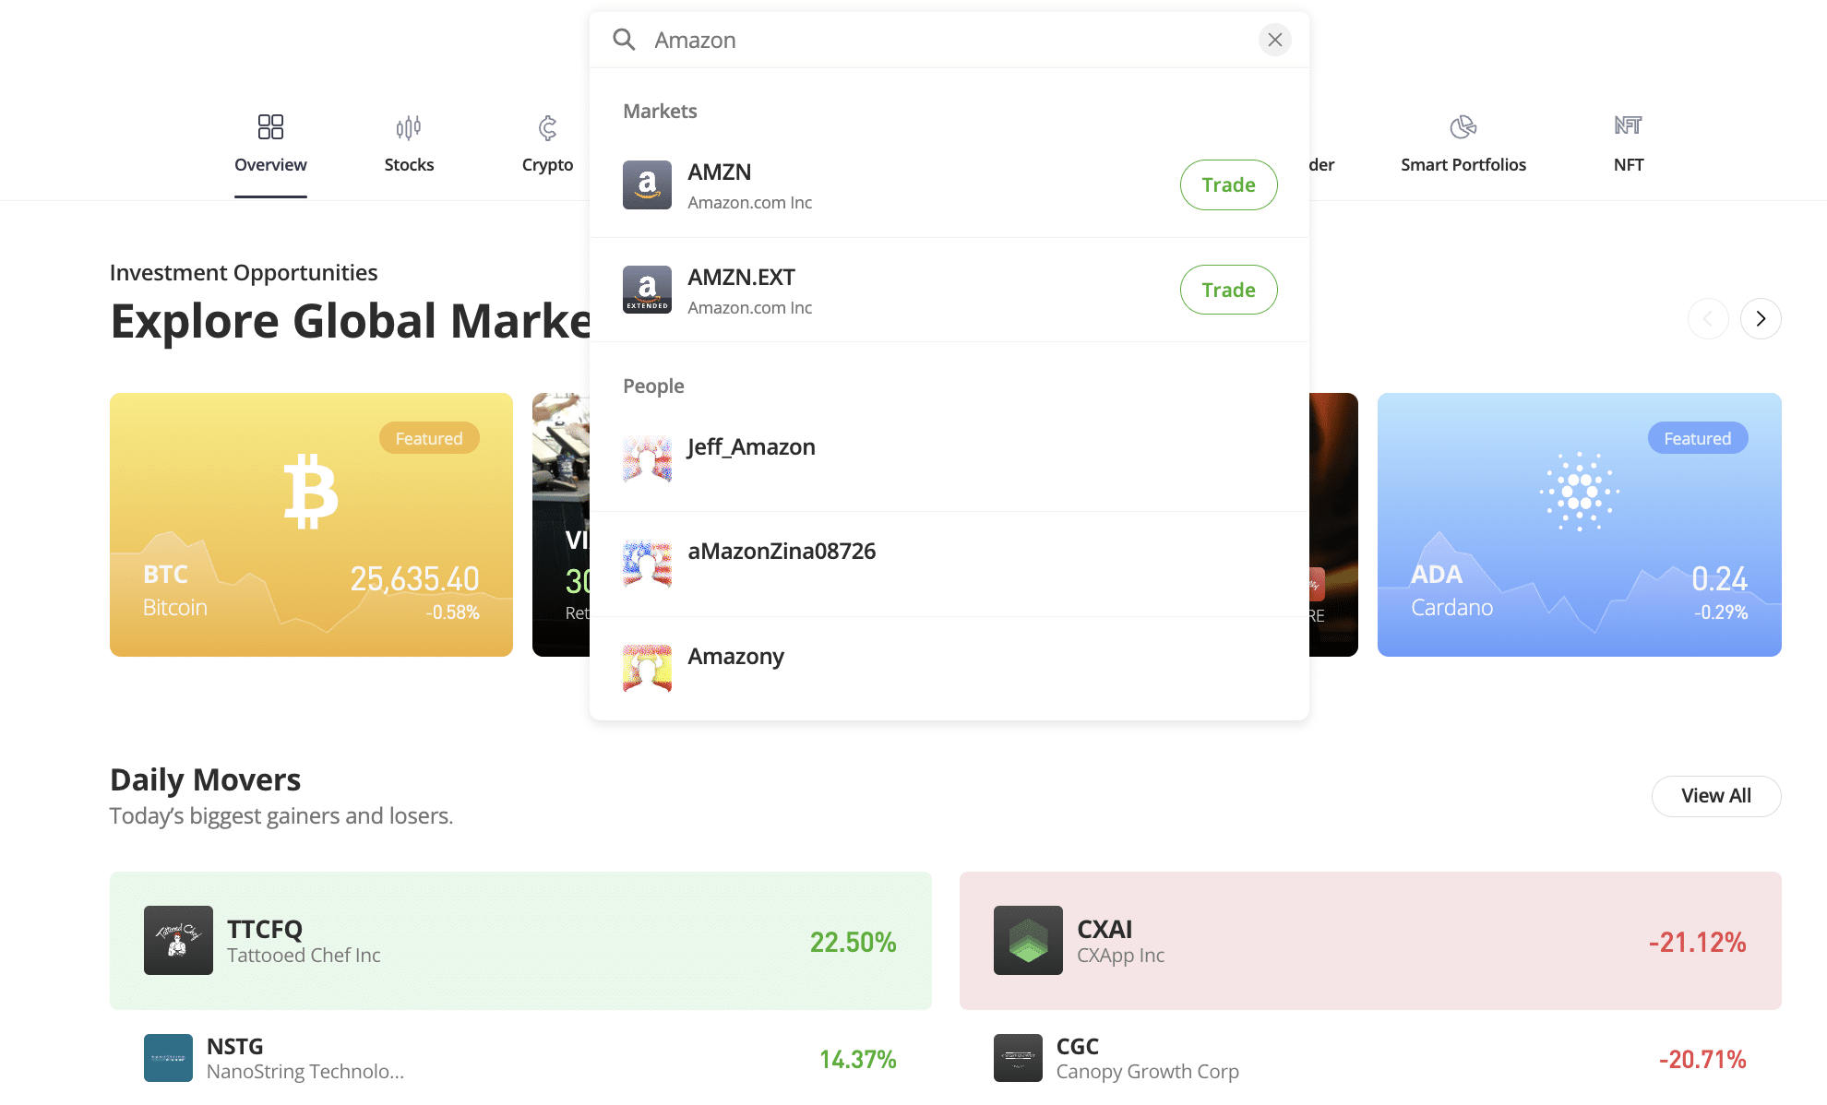Click the NFT icon
The height and width of the screenshot is (1105, 1827).
1628,125
